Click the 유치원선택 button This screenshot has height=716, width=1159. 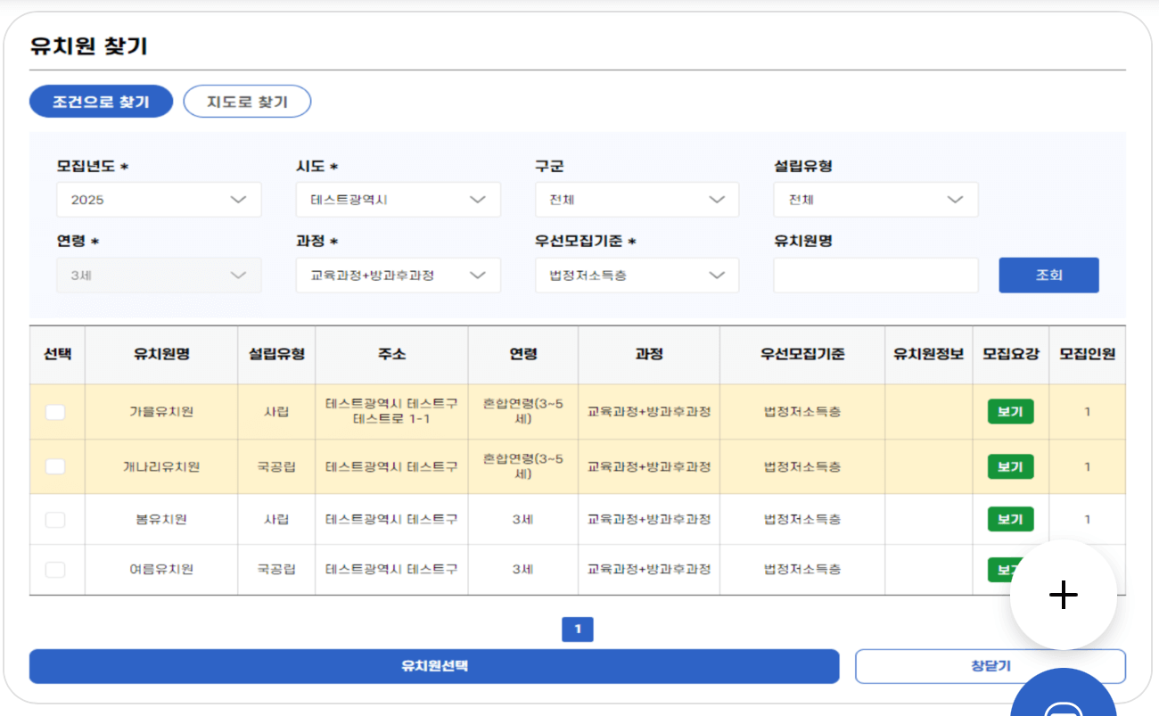pos(434,666)
